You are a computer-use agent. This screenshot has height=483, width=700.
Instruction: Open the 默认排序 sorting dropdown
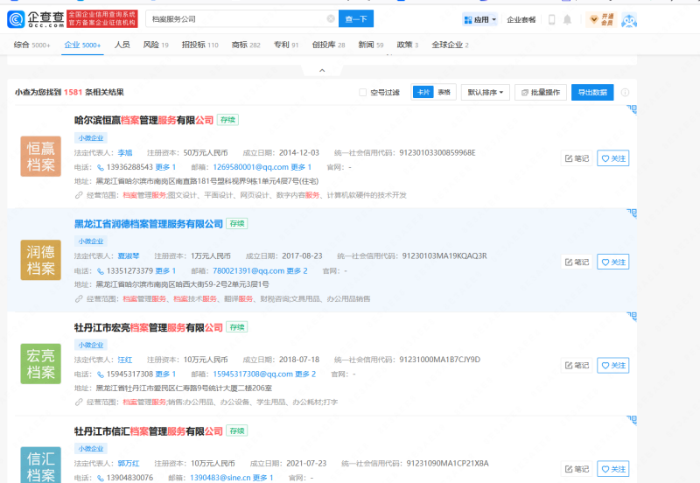click(486, 93)
